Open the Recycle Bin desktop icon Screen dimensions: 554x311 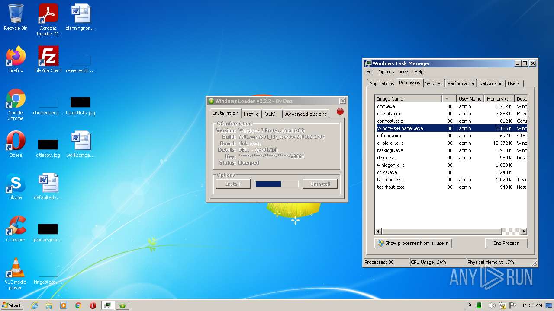pos(16,17)
